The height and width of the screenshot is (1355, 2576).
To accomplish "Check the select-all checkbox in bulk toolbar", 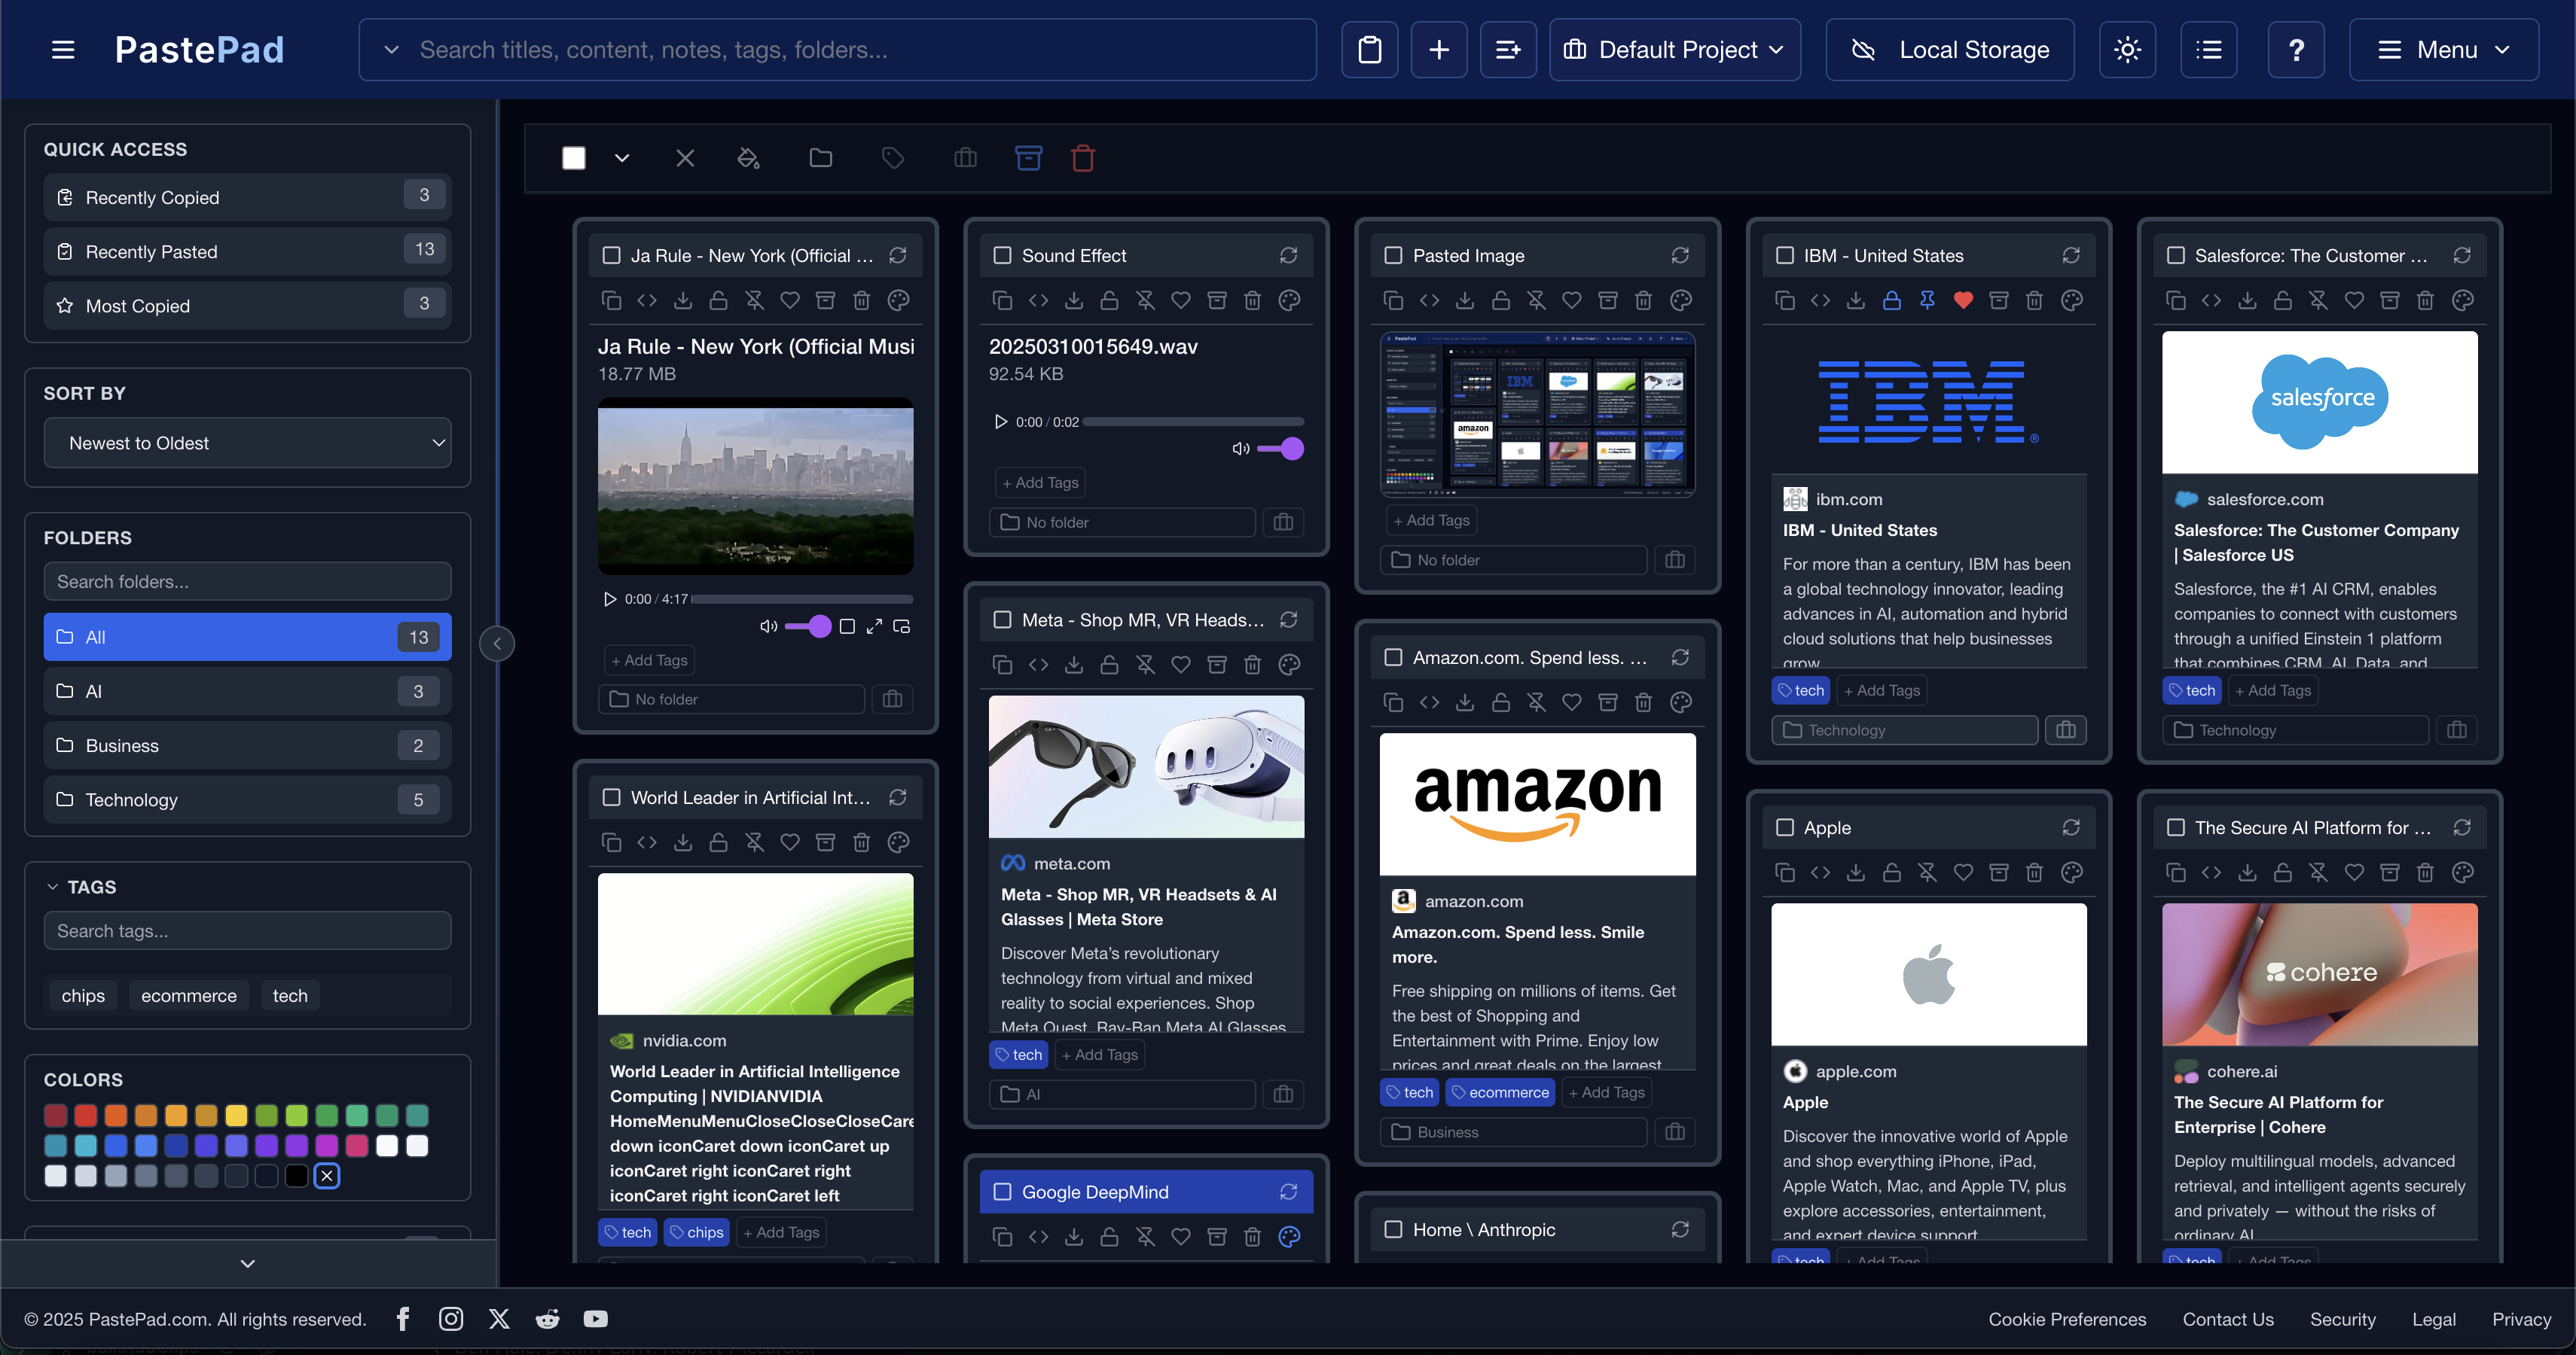I will coord(573,158).
